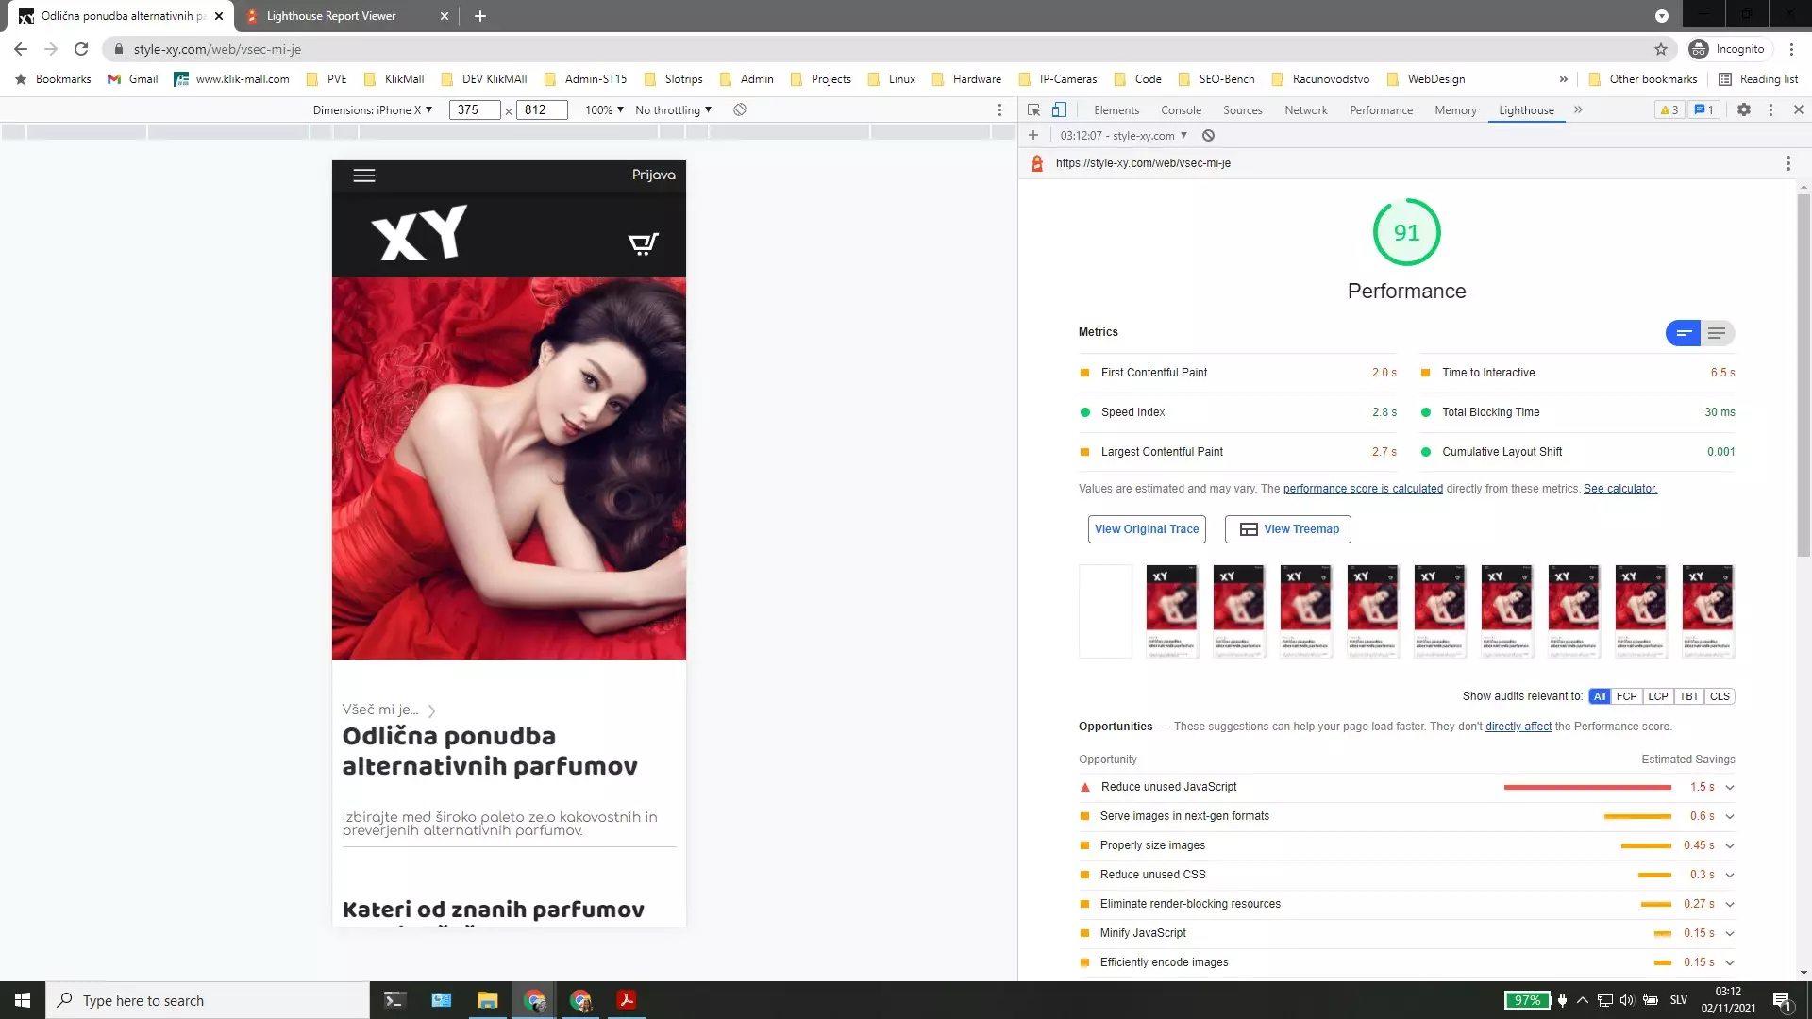Click the View Treemap button

[x=1287, y=529]
